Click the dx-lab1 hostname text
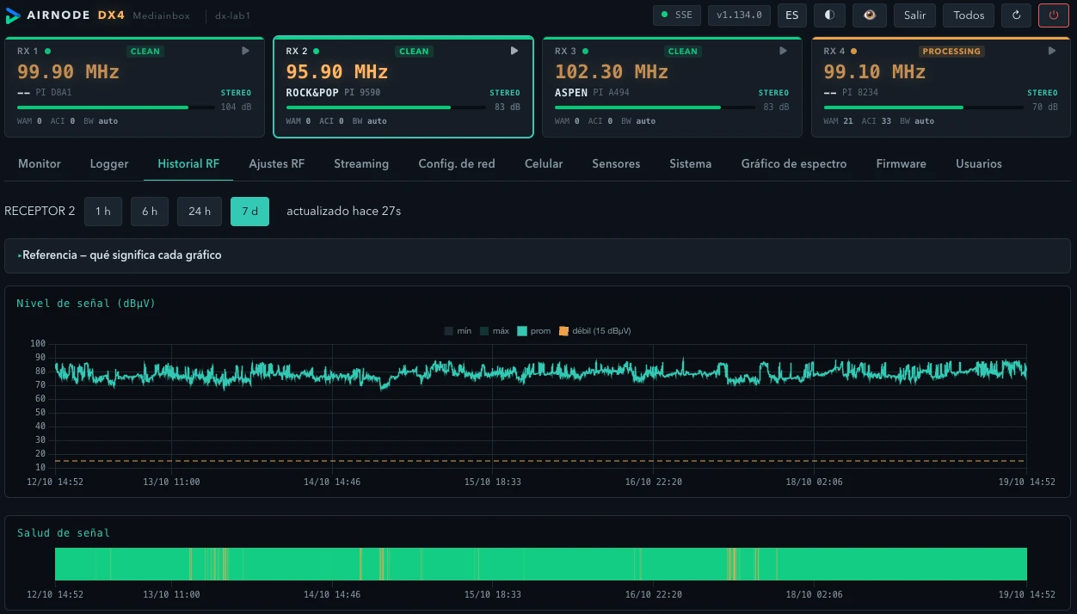Viewport: 1077px width, 614px height. (x=232, y=15)
